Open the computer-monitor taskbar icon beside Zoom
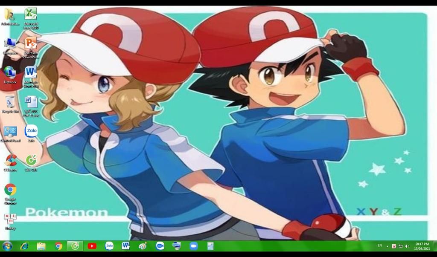Screen dimensions: 437x257 tap(177, 246)
